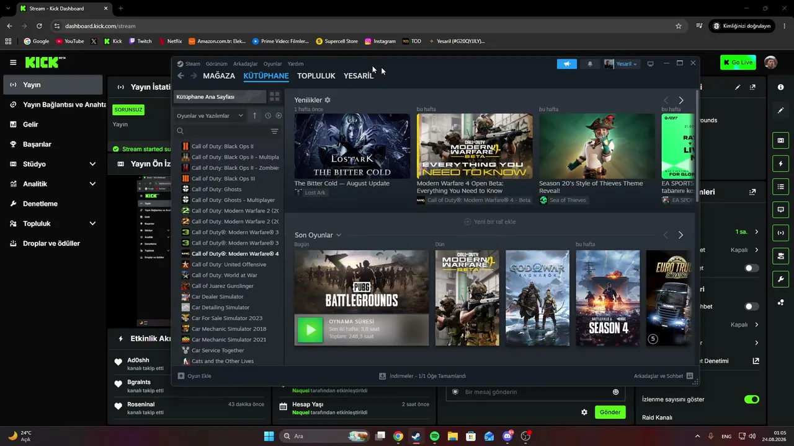Open Arkadaşlar menu in Steam
Image resolution: width=794 pixels, height=446 pixels.
click(246, 64)
